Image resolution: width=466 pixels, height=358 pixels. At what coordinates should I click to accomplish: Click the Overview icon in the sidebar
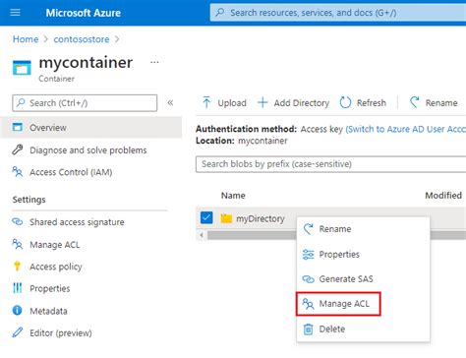click(x=18, y=127)
